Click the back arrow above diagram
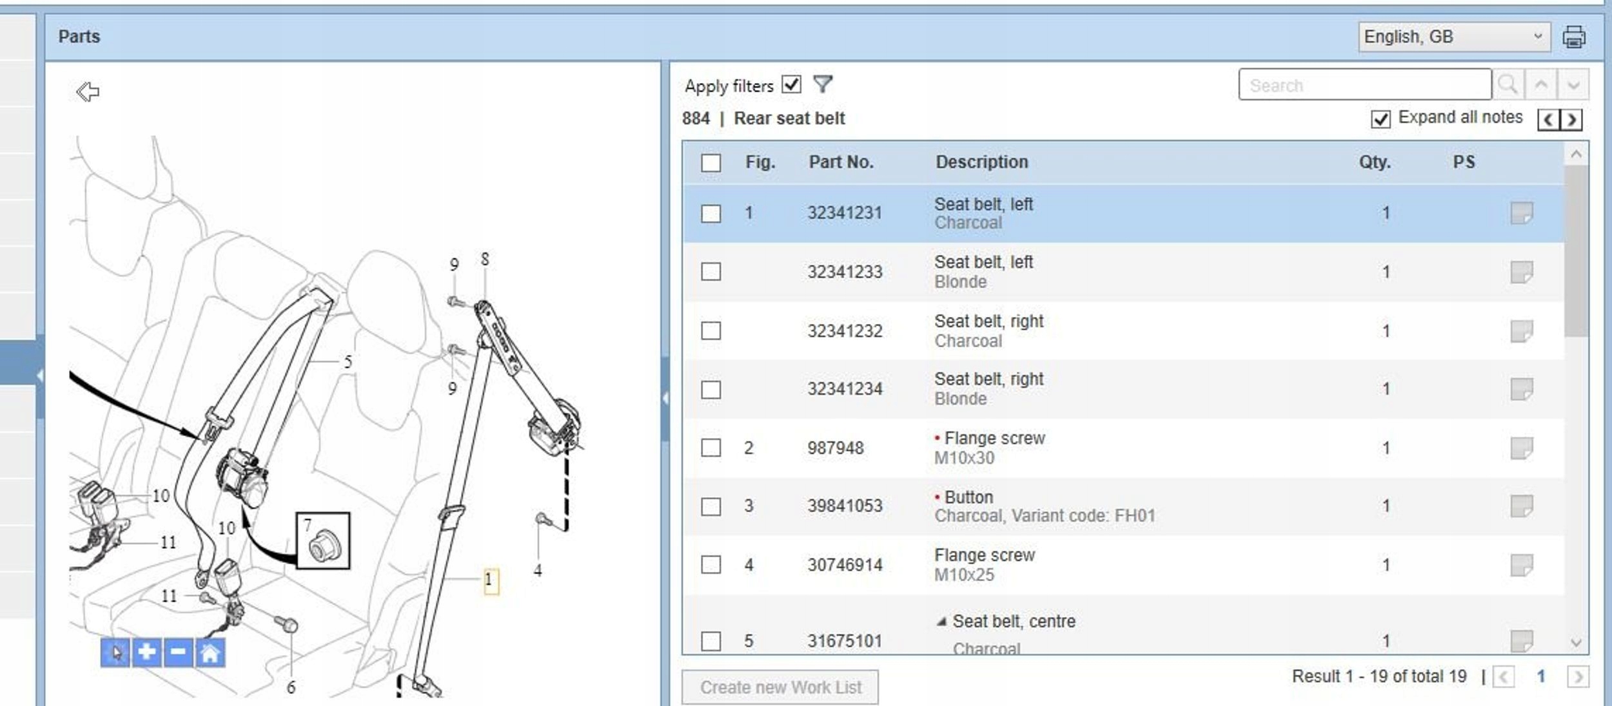Screen dimensions: 1612x706 tap(88, 91)
